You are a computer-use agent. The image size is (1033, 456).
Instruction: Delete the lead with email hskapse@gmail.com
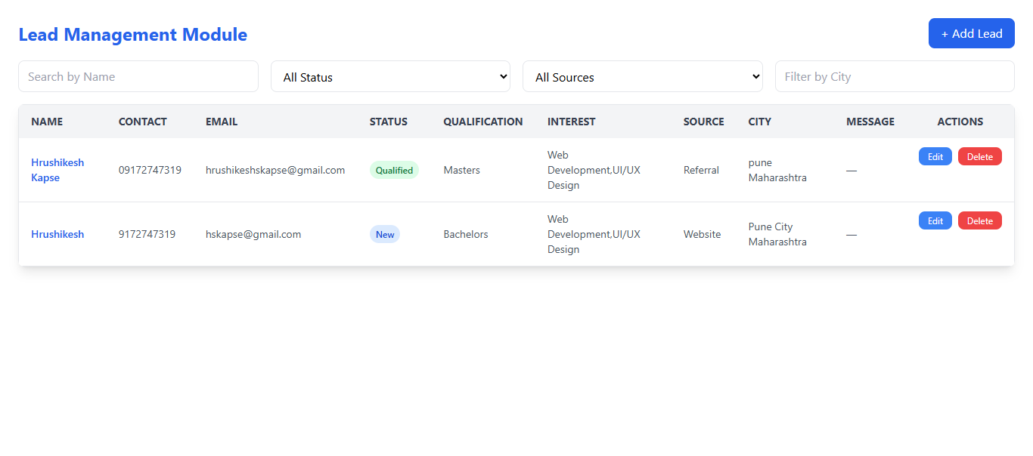[979, 220]
